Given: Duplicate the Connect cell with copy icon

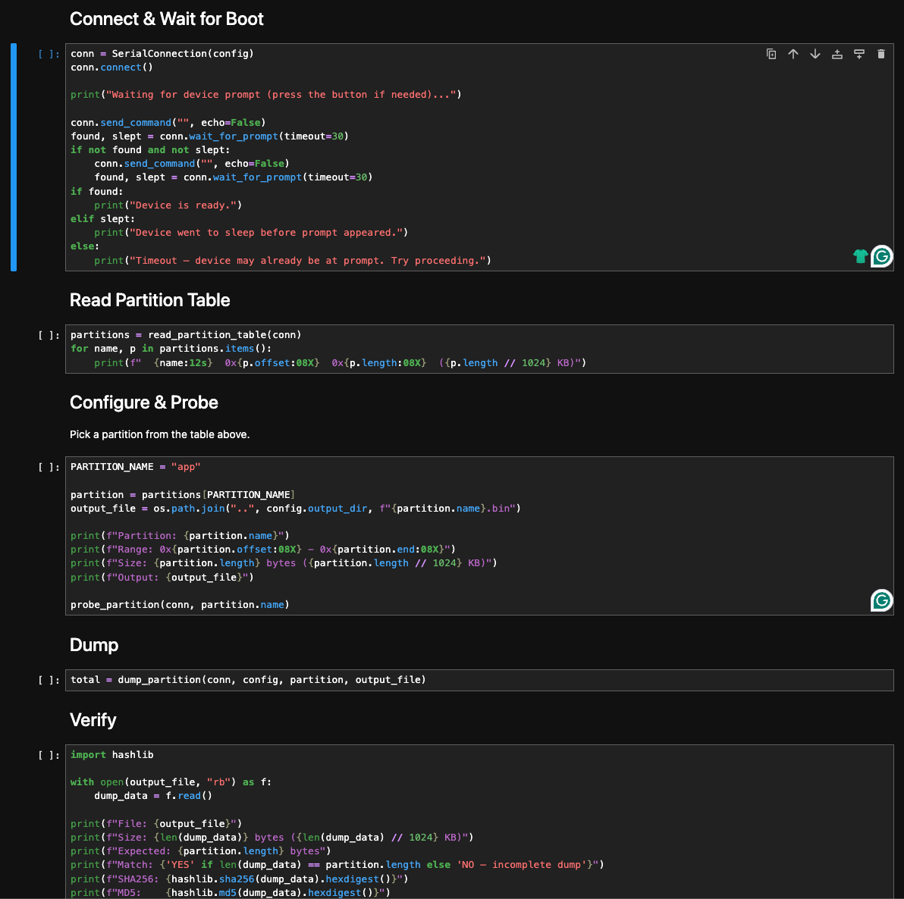Looking at the screenshot, I should pos(771,54).
